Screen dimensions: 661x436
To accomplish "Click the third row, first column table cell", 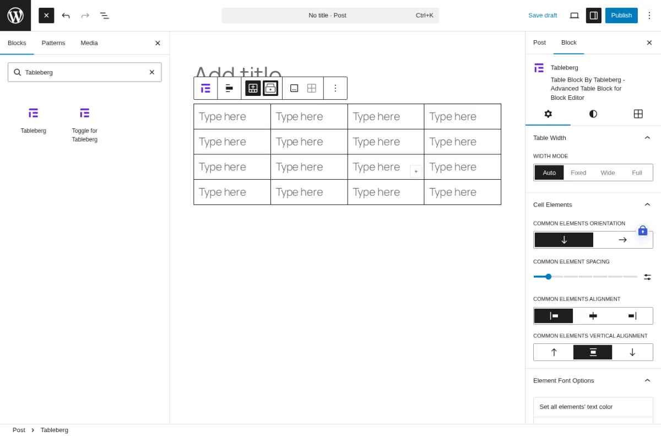I will pos(232,167).
